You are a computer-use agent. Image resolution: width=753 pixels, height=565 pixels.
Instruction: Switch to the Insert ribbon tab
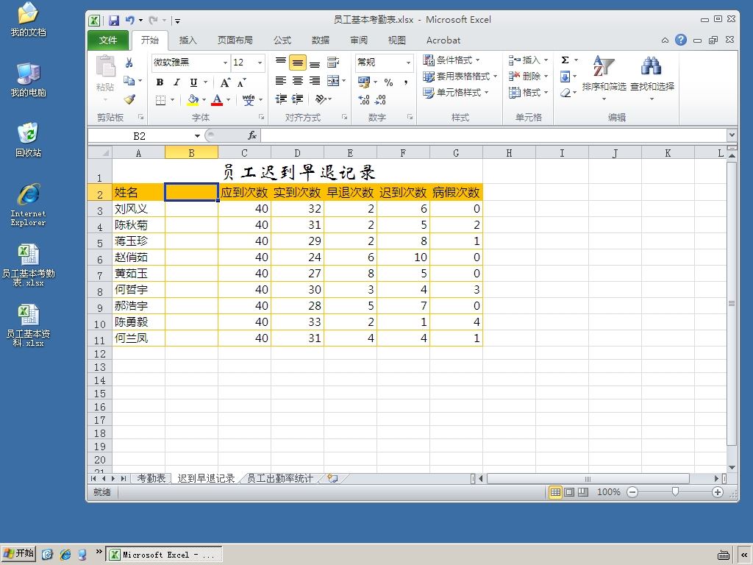188,40
